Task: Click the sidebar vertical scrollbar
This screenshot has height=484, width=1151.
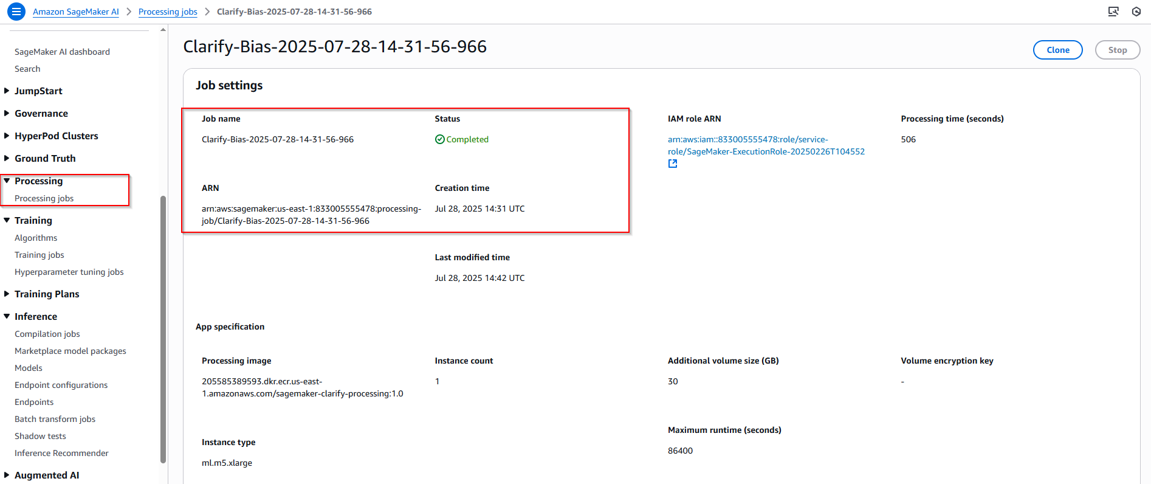Action: point(163,328)
